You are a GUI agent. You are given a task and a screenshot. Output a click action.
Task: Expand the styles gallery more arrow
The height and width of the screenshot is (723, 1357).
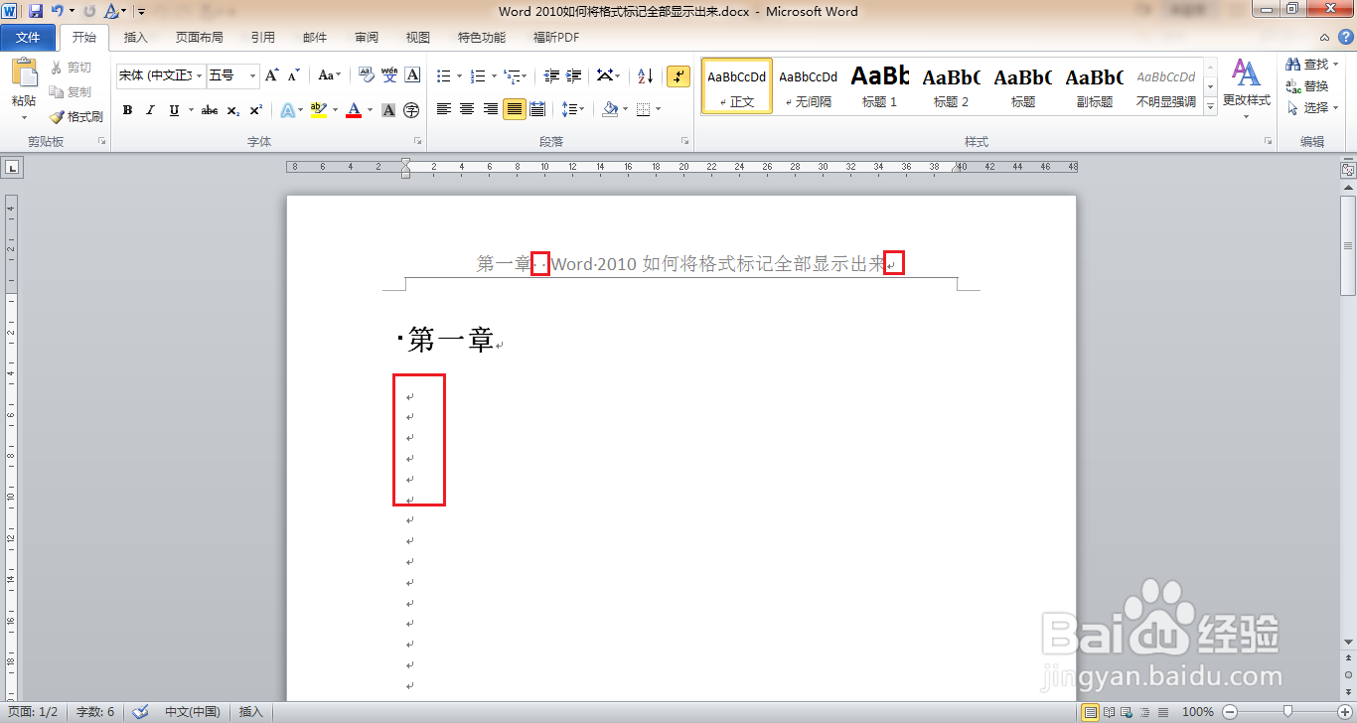(x=1210, y=106)
